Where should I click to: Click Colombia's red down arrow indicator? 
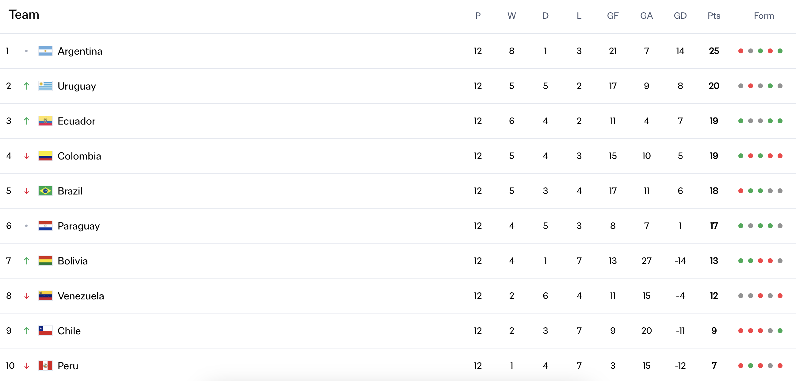coord(27,156)
